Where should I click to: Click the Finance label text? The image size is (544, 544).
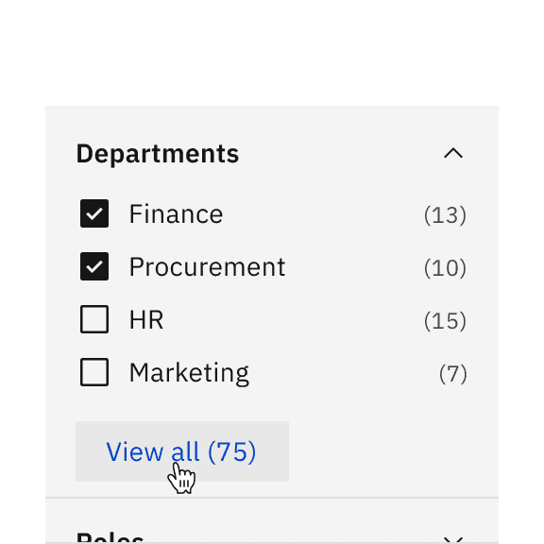pyautogui.click(x=176, y=214)
